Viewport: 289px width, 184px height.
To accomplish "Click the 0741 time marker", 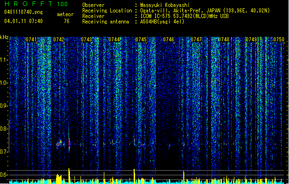I will click(31, 40).
